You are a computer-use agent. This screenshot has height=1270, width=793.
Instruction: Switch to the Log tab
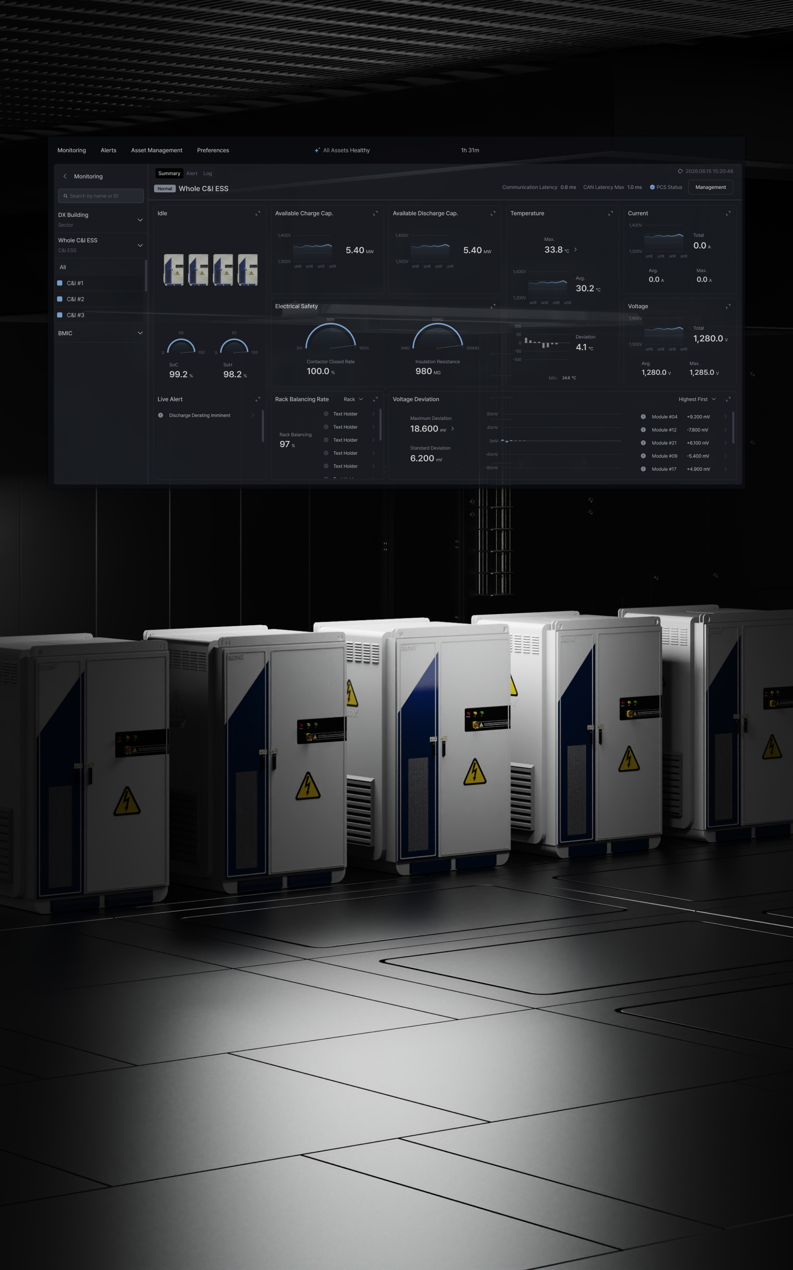[x=208, y=173]
